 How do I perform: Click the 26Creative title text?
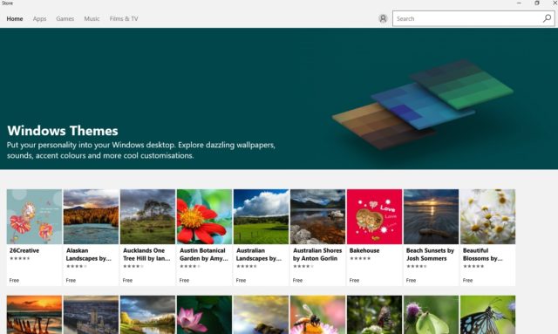tap(24, 250)
